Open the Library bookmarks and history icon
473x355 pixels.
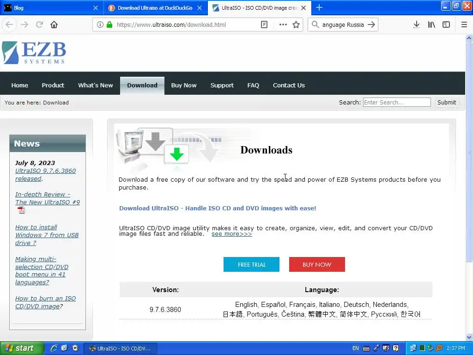point(431,24)
